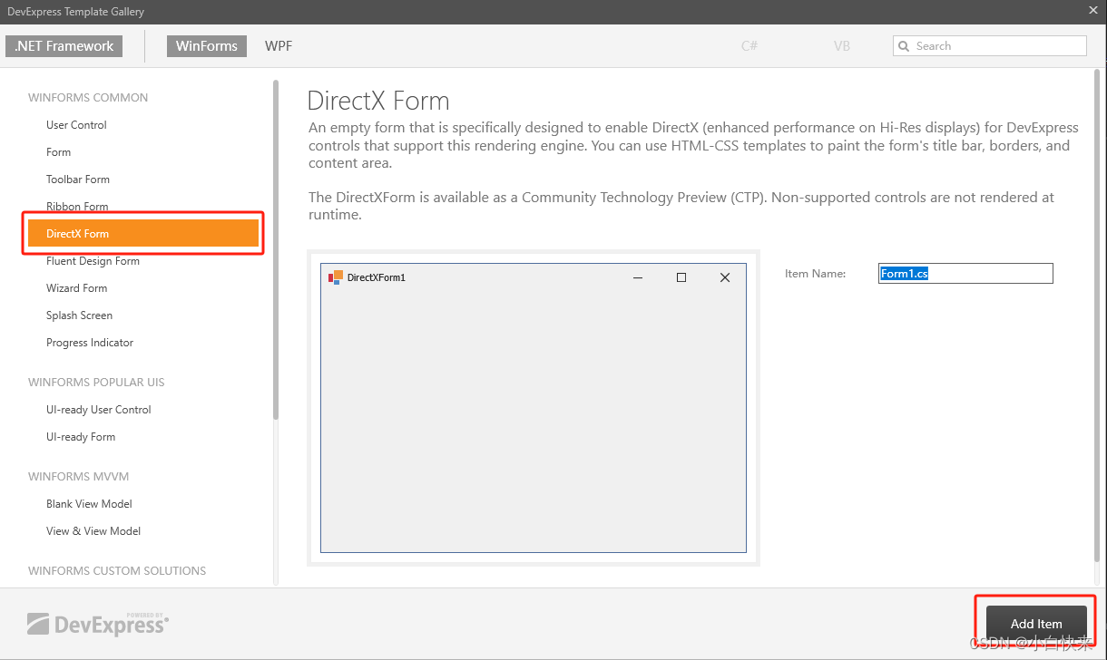Switch to the WPF tab
Viewport: 1107px width, 660px height.
(278, 45)
